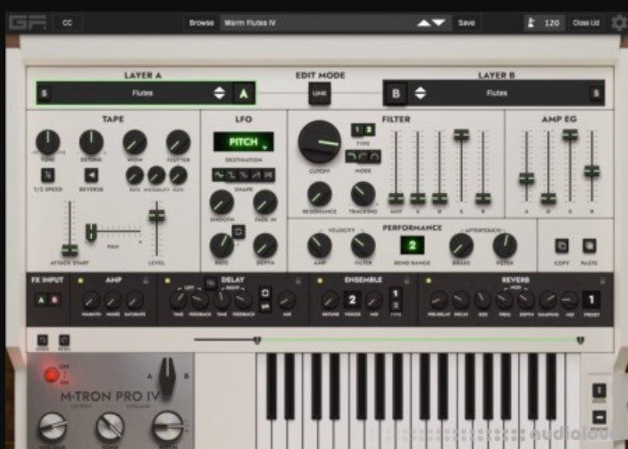This screenshot has width=628, height=449.
Task: Select filter type 2
Action: [x=368, y=129]
